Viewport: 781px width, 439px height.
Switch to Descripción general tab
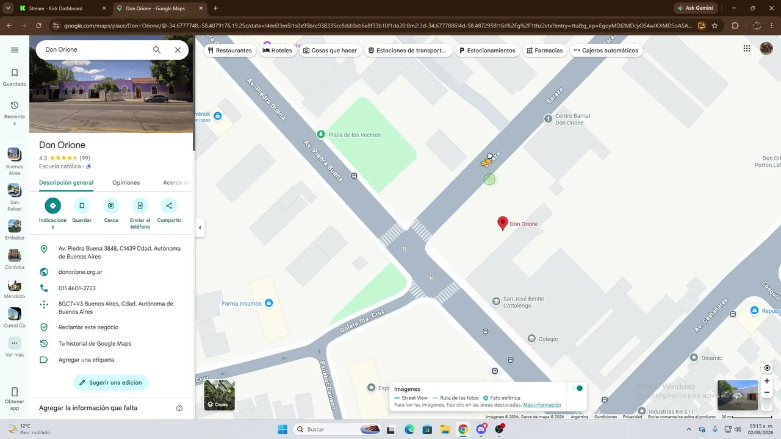[x=66, y=182]
